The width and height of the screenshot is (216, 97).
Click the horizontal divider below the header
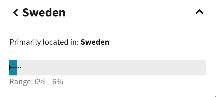[107, 26]
